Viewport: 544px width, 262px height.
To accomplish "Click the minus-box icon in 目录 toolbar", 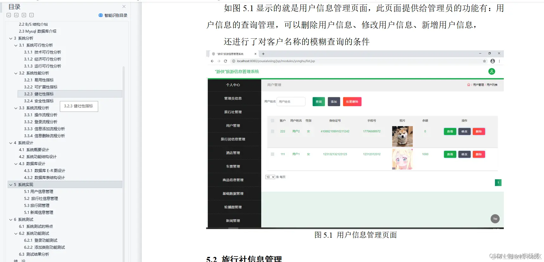I will tap(31, 15).
